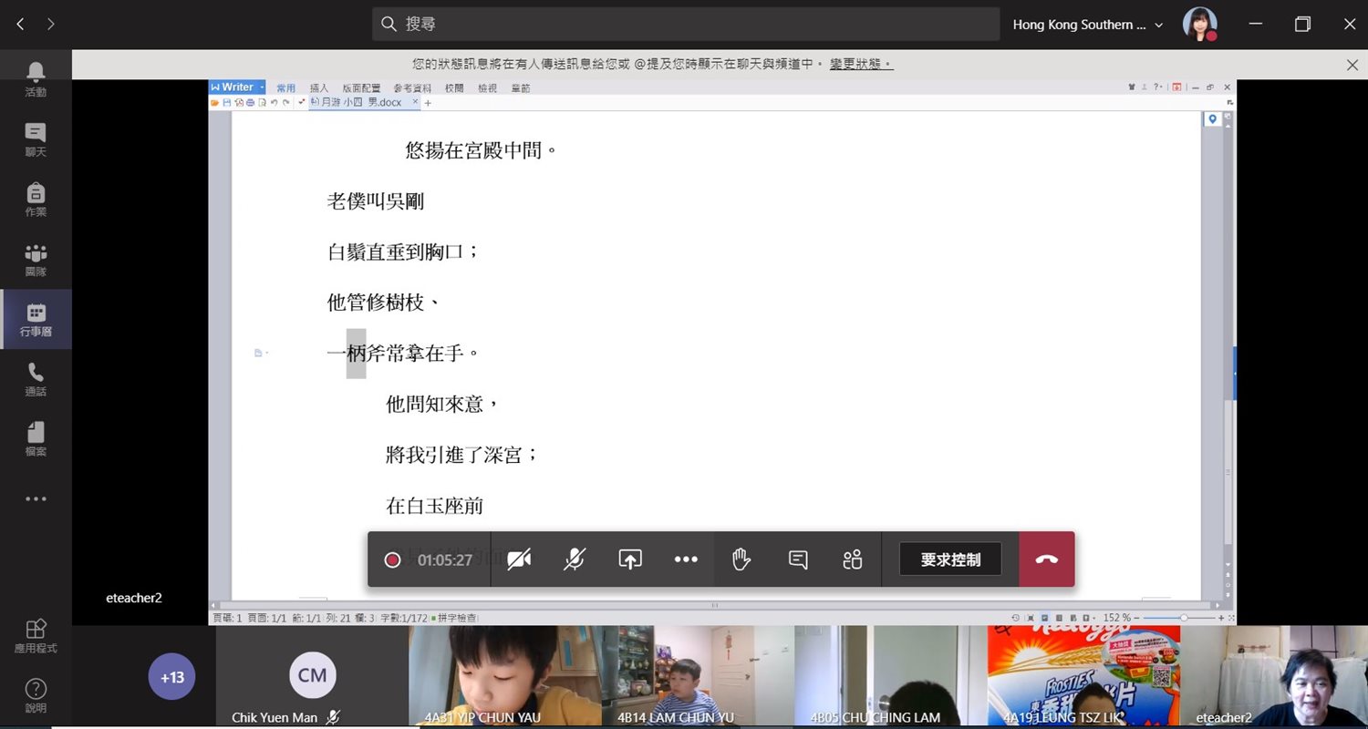Show the meeting conversation panel
1368x729 pixels.
pos(798,560)
